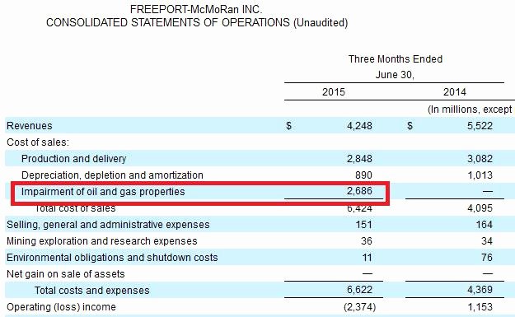Screen dimensions: 515x317
Task: Click the Revenues row label
Action: click(x=29, y=126)
